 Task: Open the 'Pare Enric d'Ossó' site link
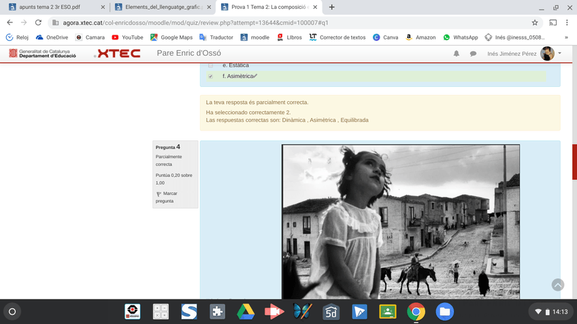(188, 53)
